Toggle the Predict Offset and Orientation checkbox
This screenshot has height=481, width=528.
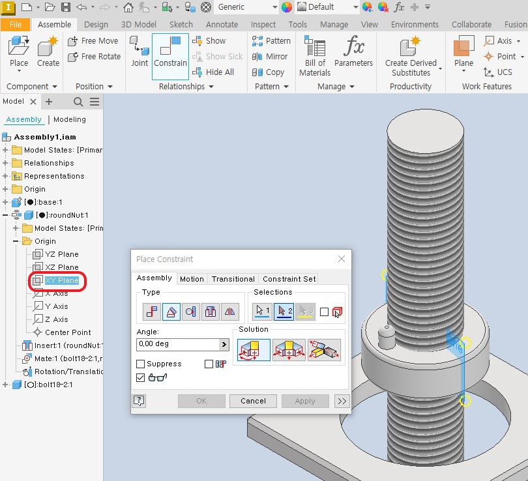(x=209, y=364)
